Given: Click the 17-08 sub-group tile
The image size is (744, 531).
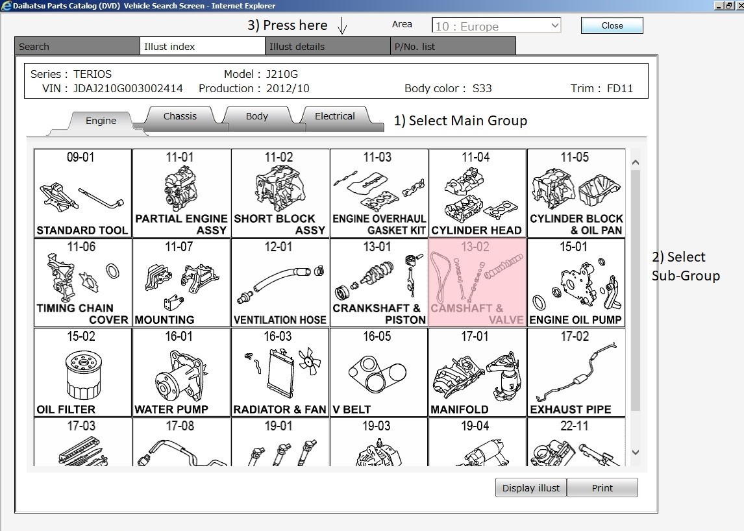Looking at the screenshot, I should coord(181,442).
